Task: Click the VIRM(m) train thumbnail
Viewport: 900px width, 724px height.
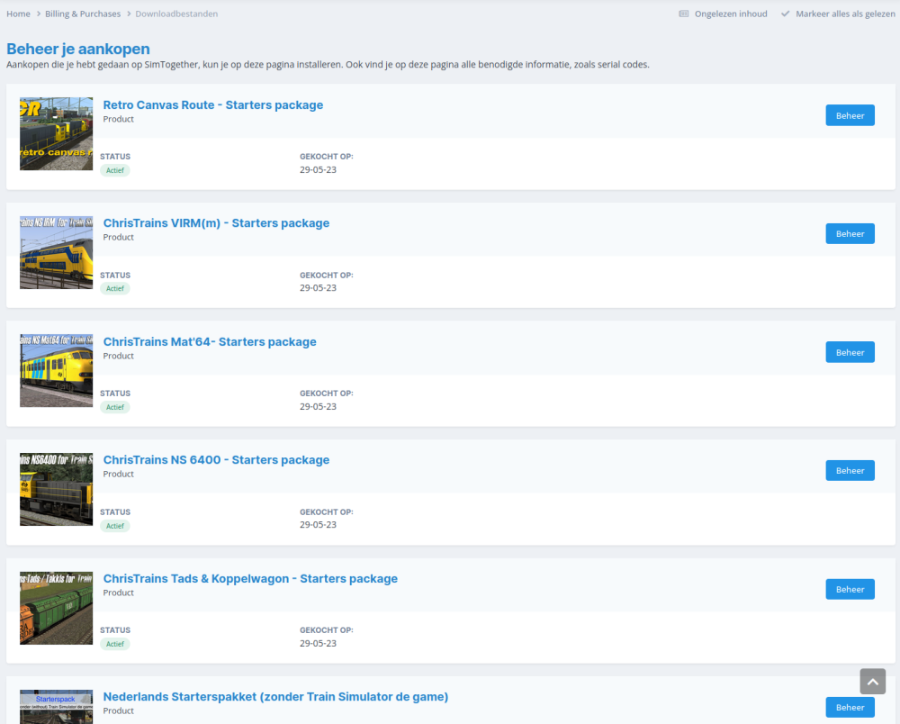Action: [56, 252]
